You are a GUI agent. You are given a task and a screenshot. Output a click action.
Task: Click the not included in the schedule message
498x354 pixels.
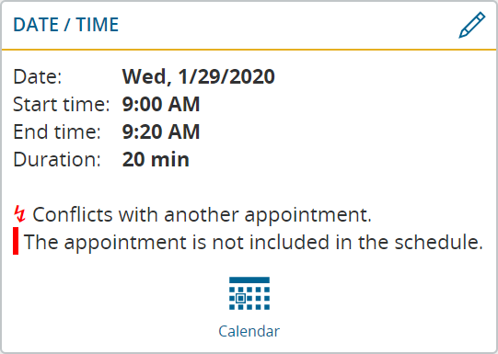(x=253, y=242)
